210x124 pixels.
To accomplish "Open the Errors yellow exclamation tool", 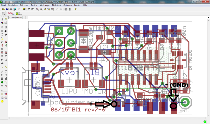I will [x=2, y=101].
